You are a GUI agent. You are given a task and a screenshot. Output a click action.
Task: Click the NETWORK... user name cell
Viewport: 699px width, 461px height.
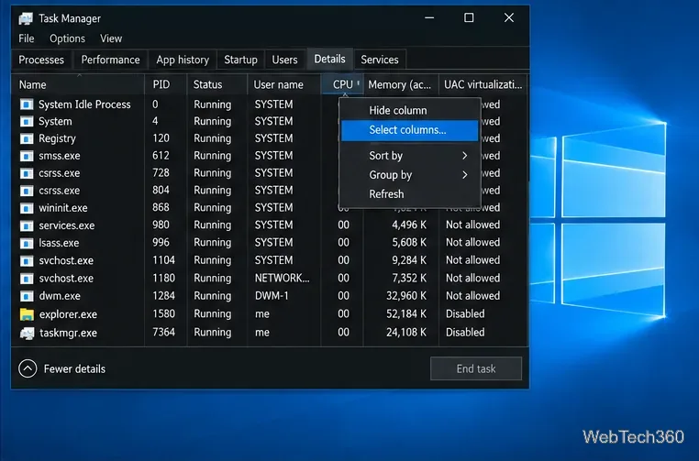(283, 279)
